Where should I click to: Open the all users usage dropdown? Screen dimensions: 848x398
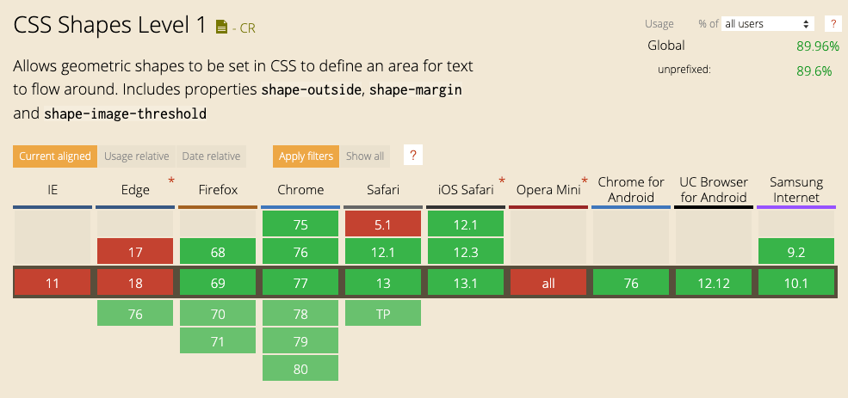coord(769,24)
